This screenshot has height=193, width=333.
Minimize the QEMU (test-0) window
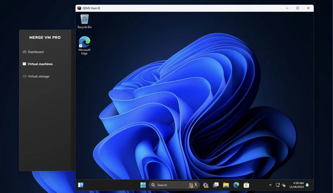(287, 8)
